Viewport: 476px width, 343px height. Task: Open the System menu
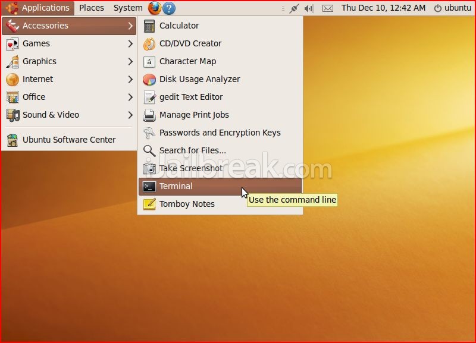[128, 8]
